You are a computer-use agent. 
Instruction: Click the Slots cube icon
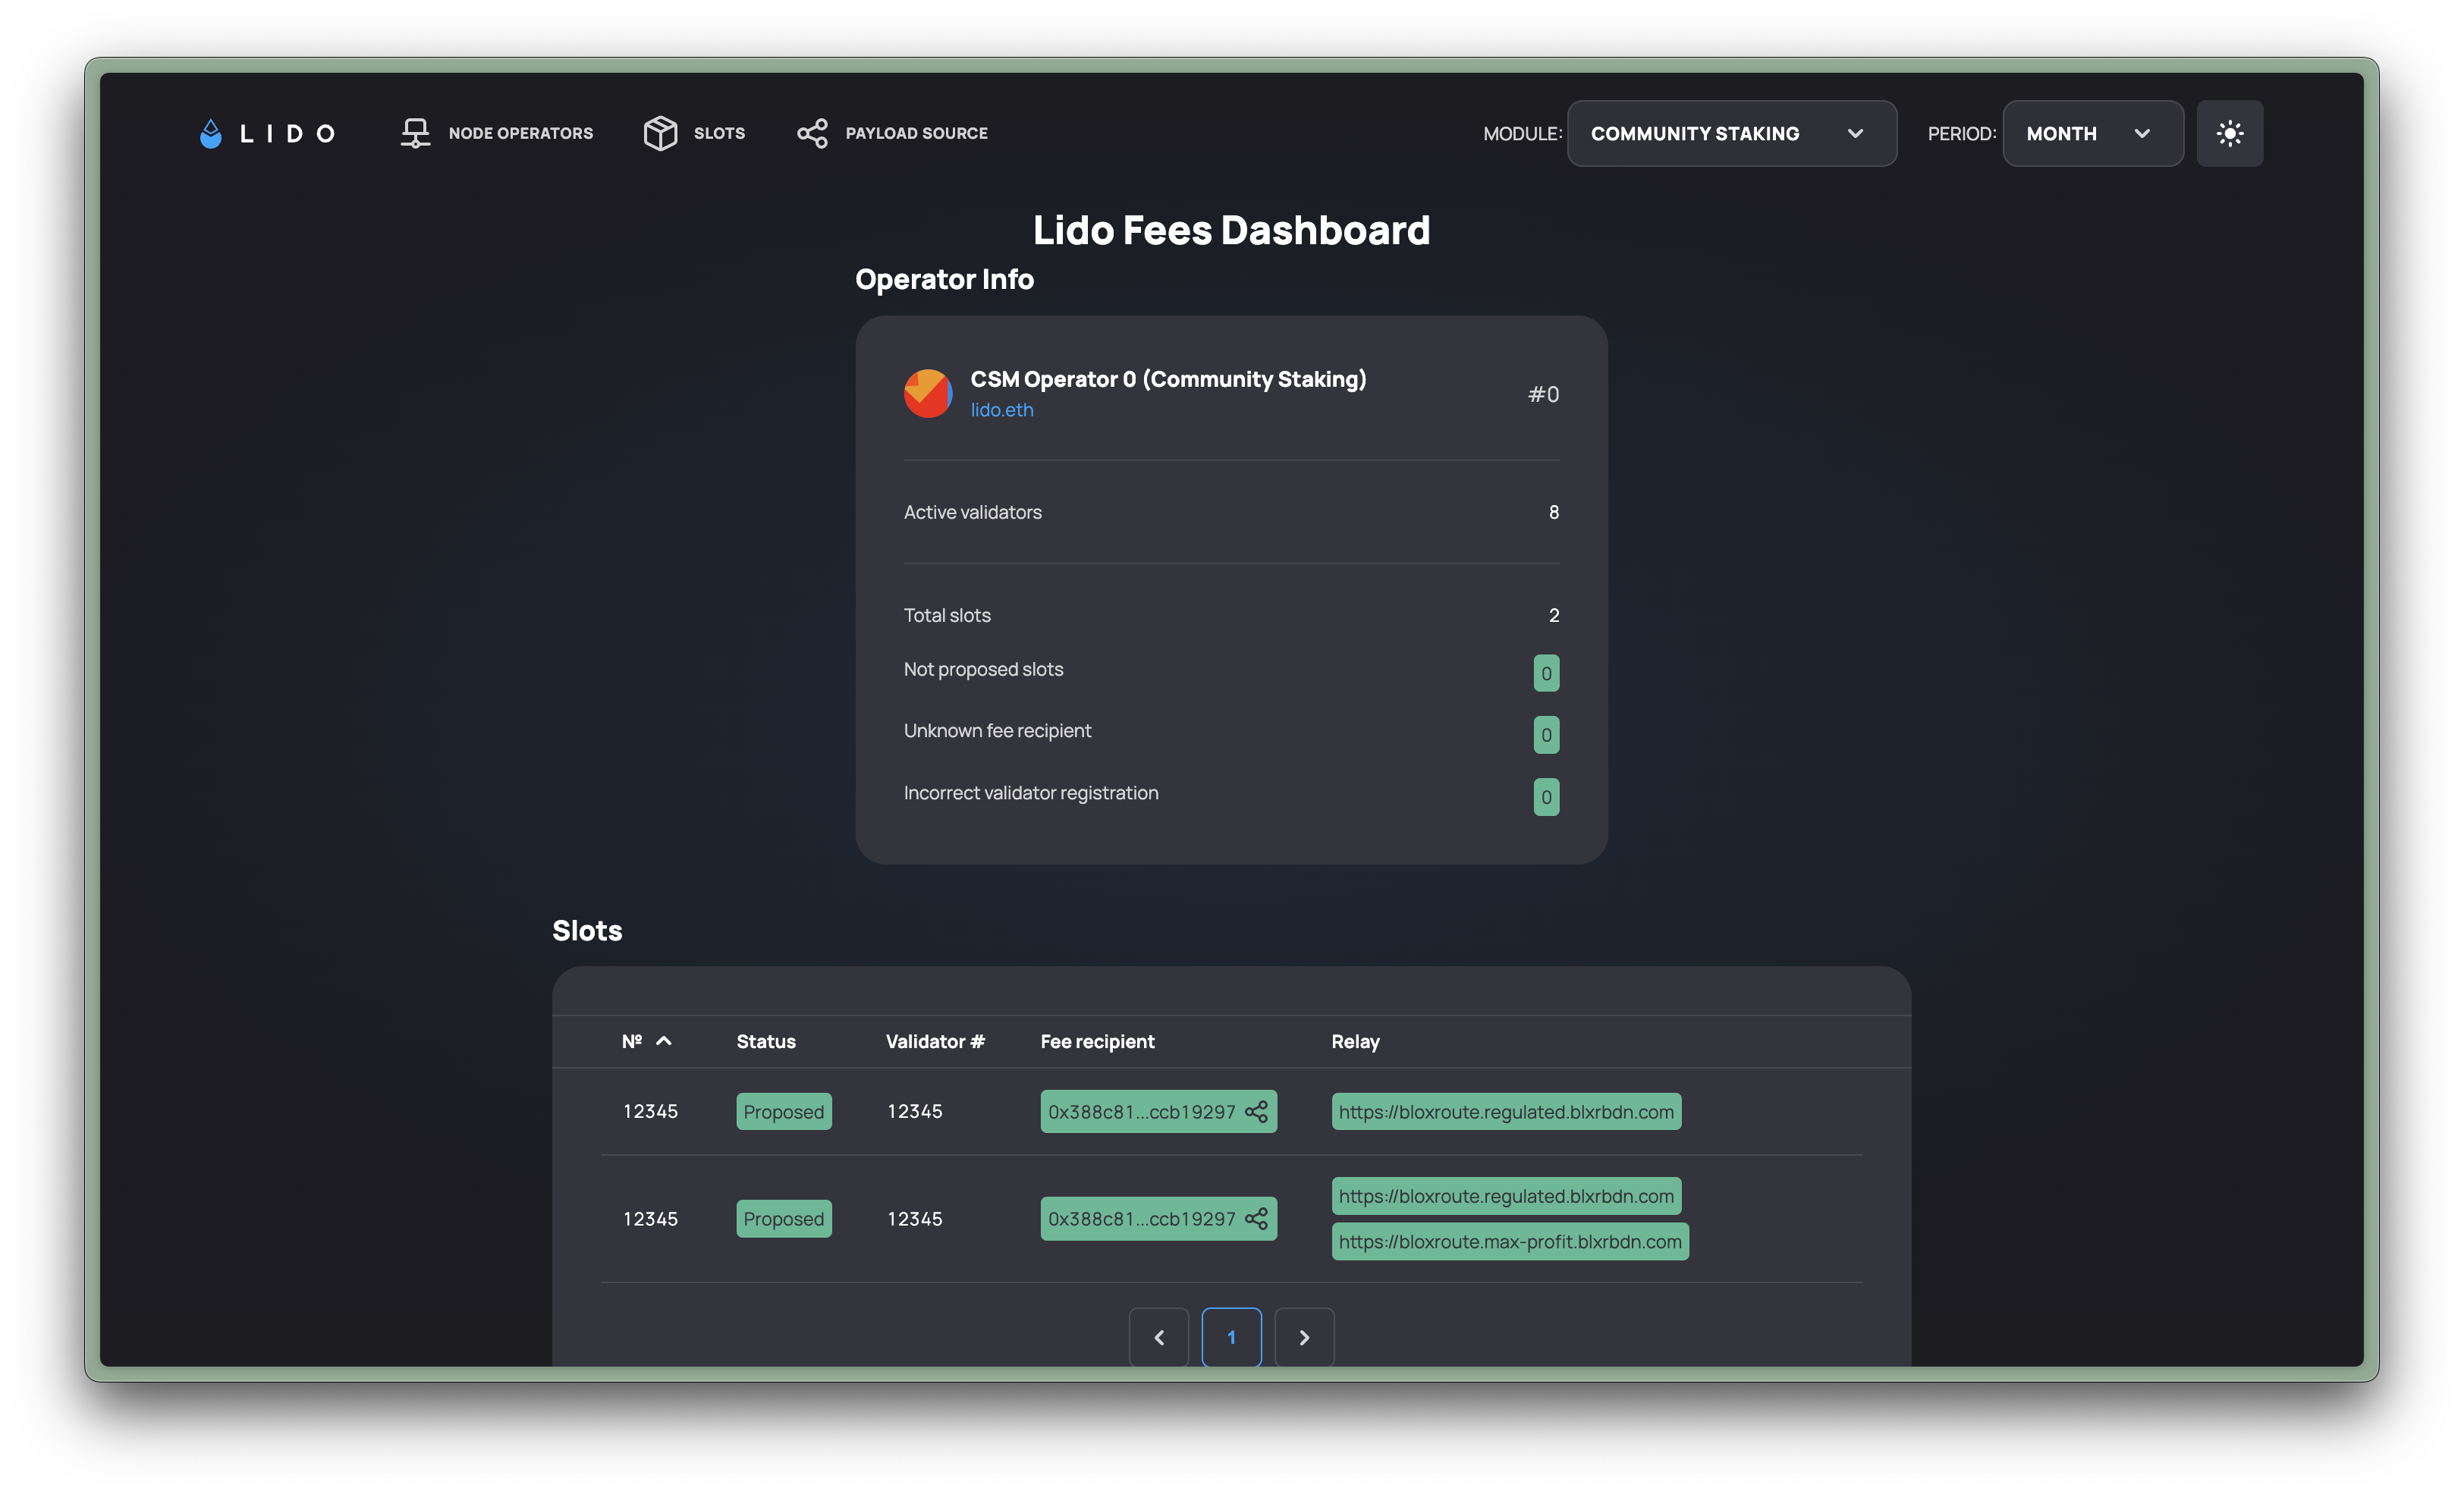(660, 133)
